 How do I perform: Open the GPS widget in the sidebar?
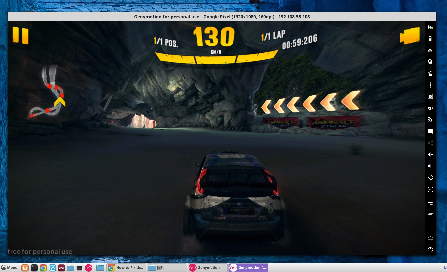point(430,50)
